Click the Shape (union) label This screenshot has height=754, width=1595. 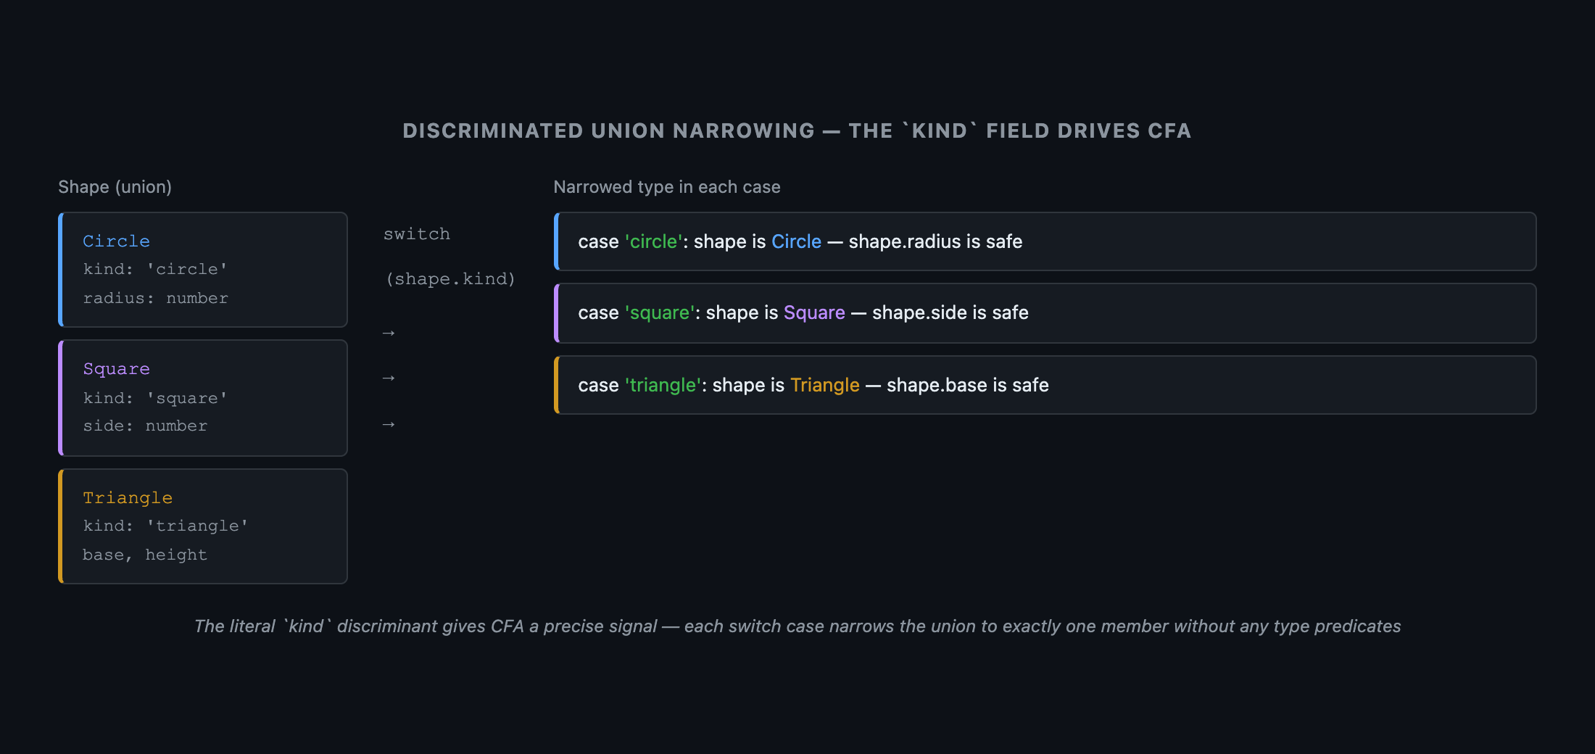(x=115, y=187)
